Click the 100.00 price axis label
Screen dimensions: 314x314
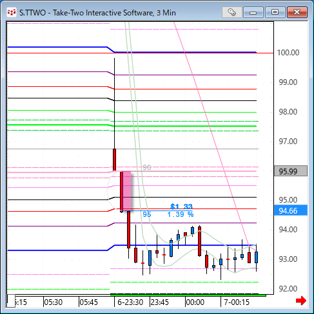(x=288, y=53)
